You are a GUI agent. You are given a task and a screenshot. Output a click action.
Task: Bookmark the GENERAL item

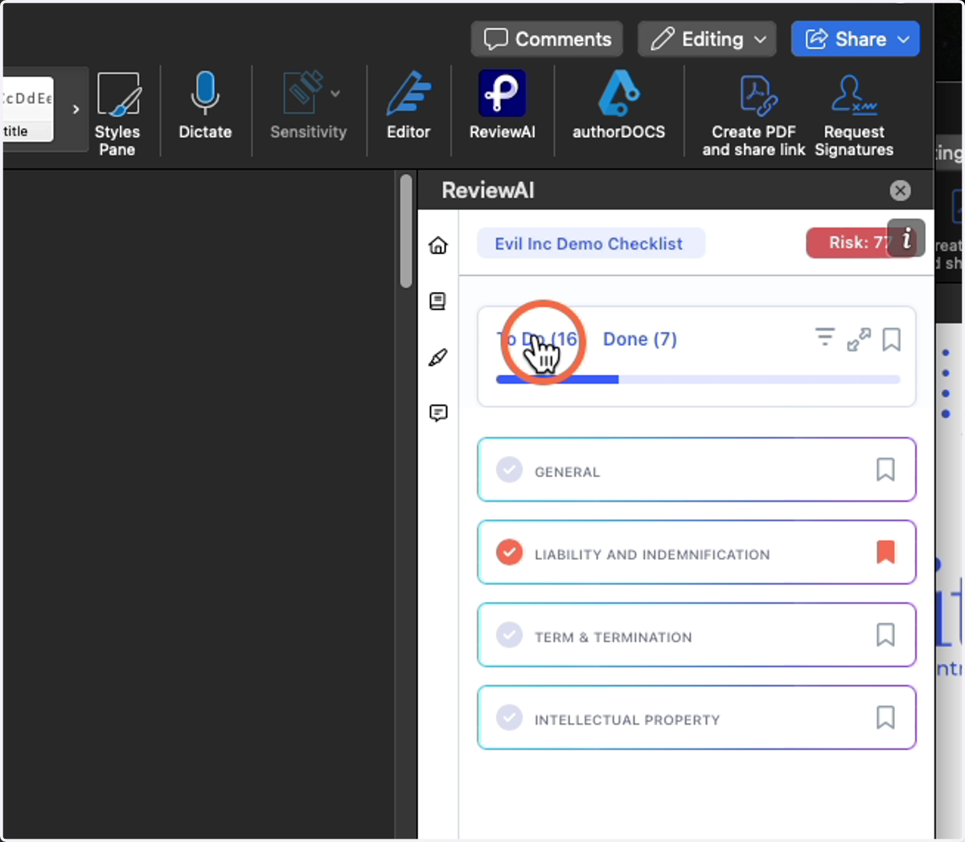click(885, 470)
